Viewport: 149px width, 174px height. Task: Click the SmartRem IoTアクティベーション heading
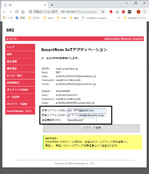pyautogui.click(x=74, y=50)
